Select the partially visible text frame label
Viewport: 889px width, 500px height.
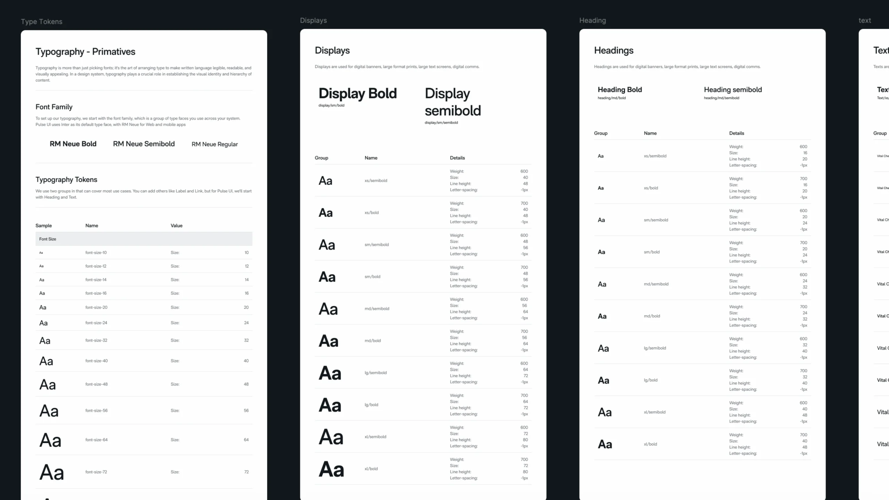click(x=865, y=20)
